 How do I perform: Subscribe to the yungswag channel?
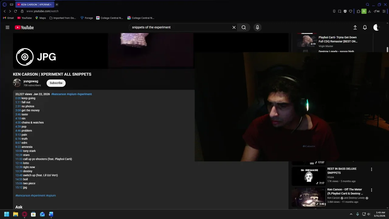[56, 83]
